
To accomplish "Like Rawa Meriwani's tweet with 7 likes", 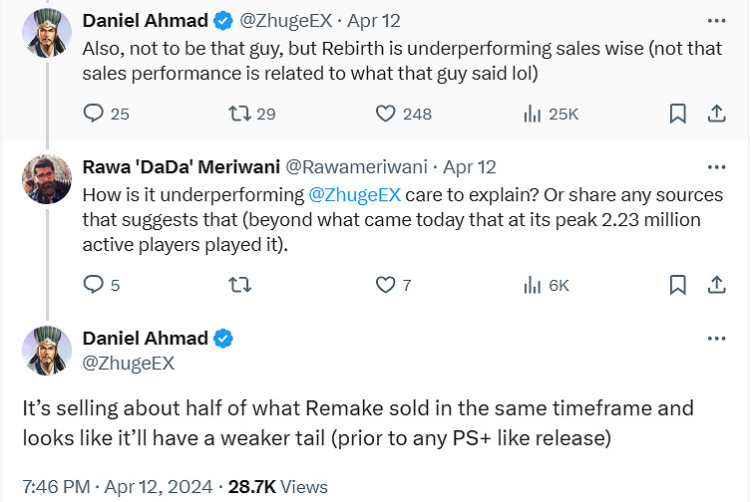I will [x=386, y=285].
